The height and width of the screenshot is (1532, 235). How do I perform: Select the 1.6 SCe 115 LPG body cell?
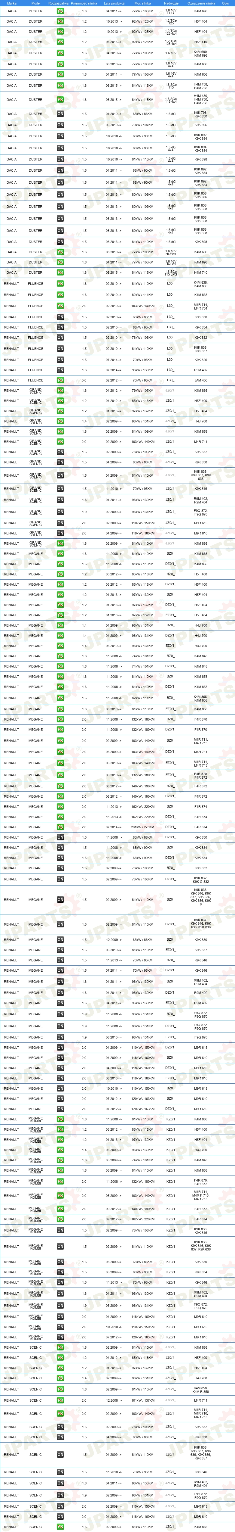[171, 272]
